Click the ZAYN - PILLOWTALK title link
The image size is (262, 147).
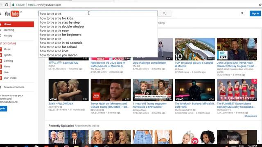(x=61, y=104)
